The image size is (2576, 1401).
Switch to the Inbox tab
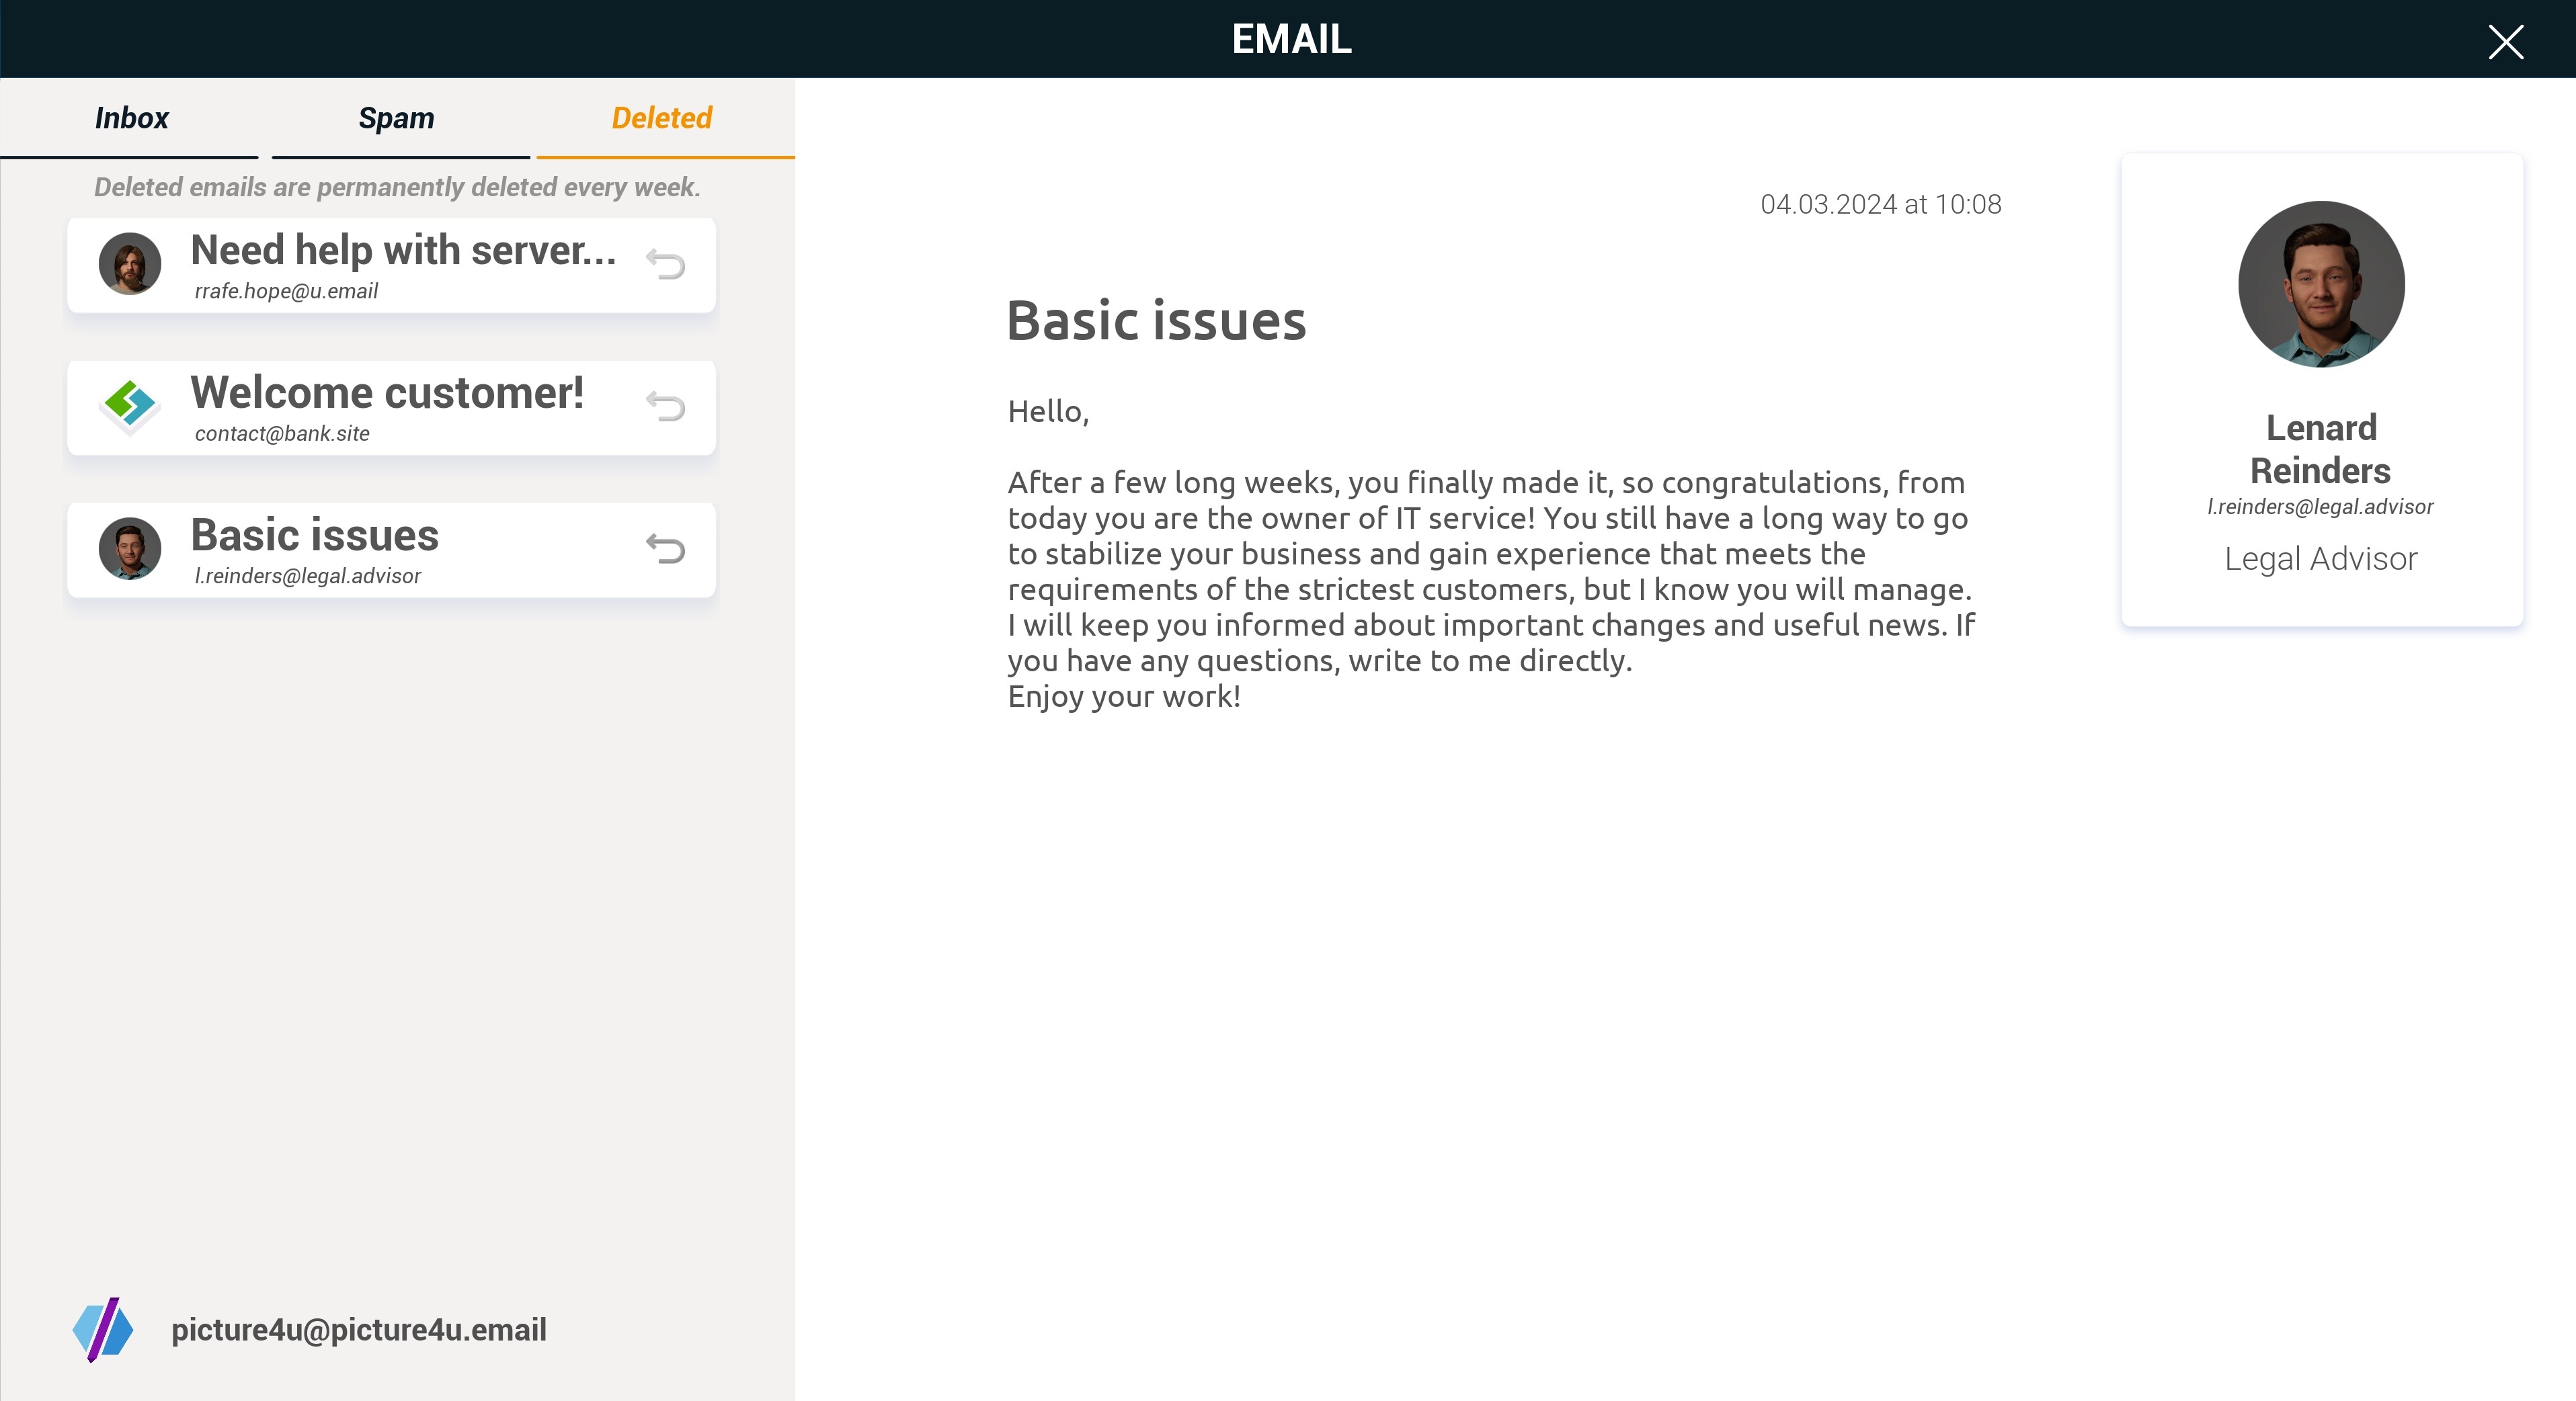click(x=131, y=118)
